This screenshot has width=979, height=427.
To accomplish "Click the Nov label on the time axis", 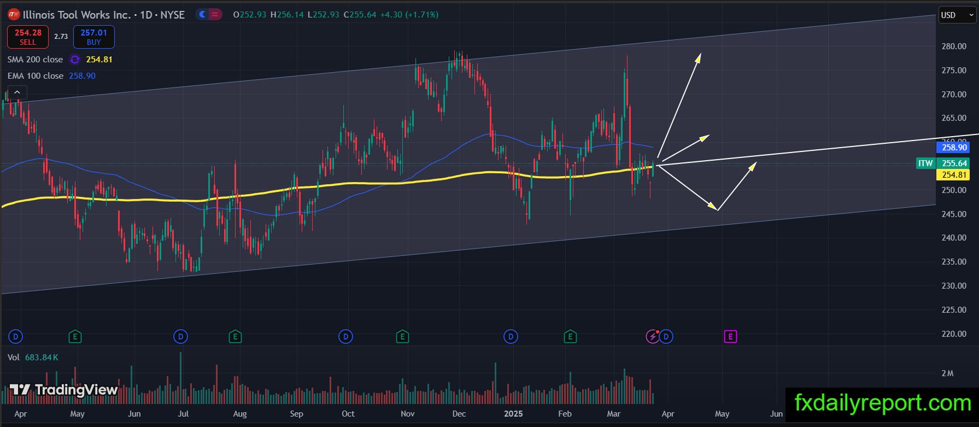I will [407, 414].
